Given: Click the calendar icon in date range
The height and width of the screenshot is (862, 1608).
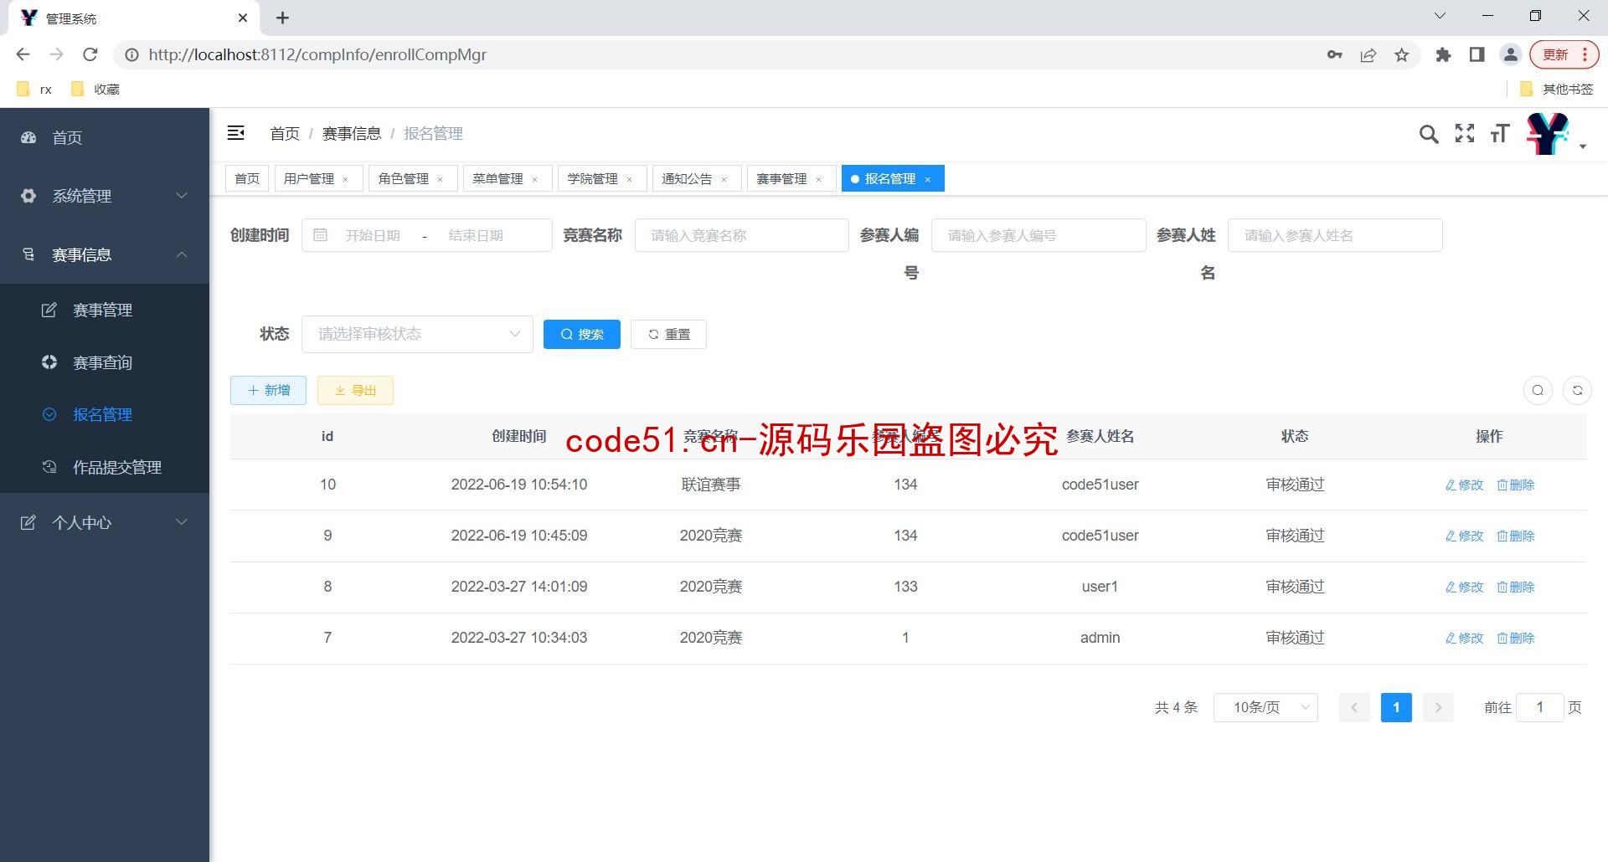Looking at the screenshot, I should coord(320,235).
